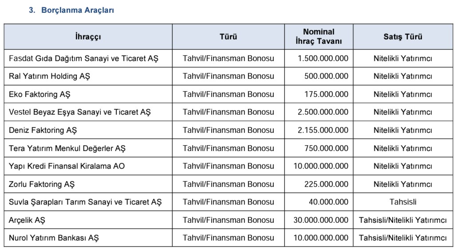456x249 pixels.
Task: Select the Türü column header
Action: click(228, 37)
